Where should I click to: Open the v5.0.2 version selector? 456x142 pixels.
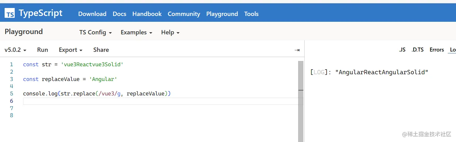(x=15, y=50)
